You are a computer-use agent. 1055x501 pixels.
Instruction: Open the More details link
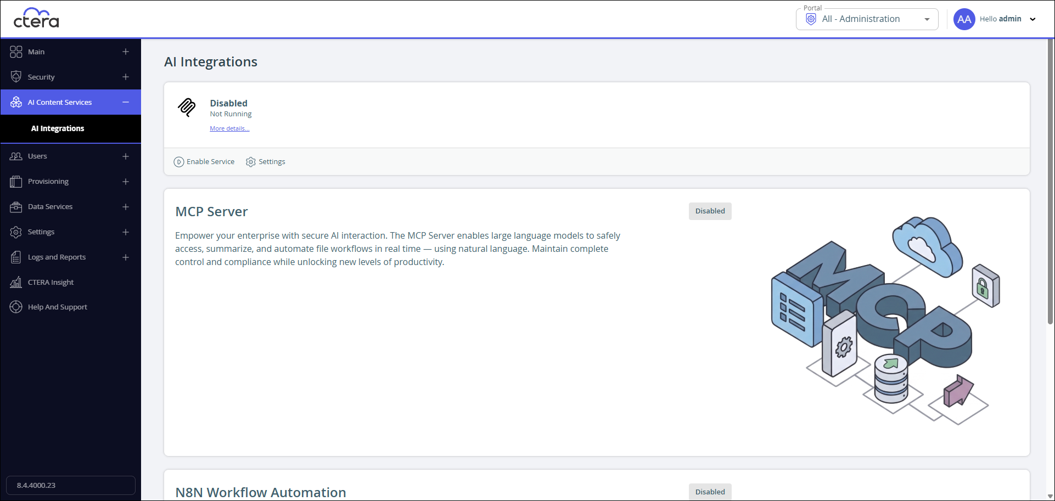(x=229, y=128)
